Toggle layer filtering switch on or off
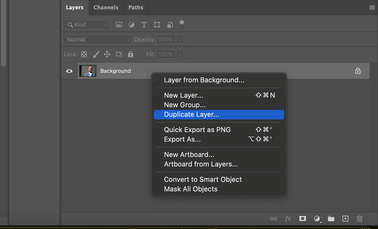This screenshot has width=378, height=229. (x=182, y=25)
